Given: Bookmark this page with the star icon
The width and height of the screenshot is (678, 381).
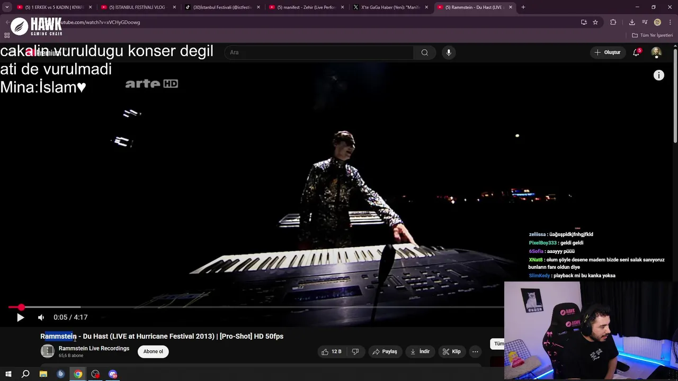Looking at the screenshot, I should (595, 22).
